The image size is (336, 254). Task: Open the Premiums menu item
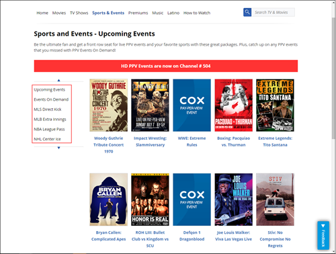(x=138, y=13)
